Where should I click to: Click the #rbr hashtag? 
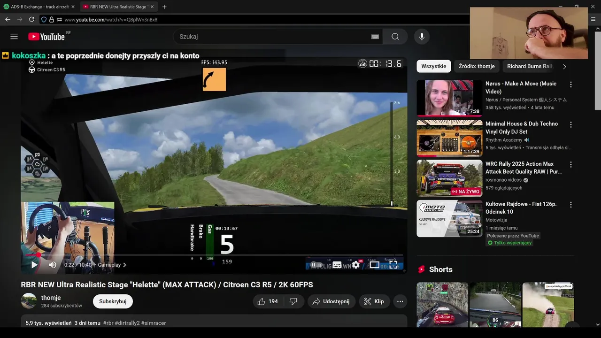tap(108, 323)
